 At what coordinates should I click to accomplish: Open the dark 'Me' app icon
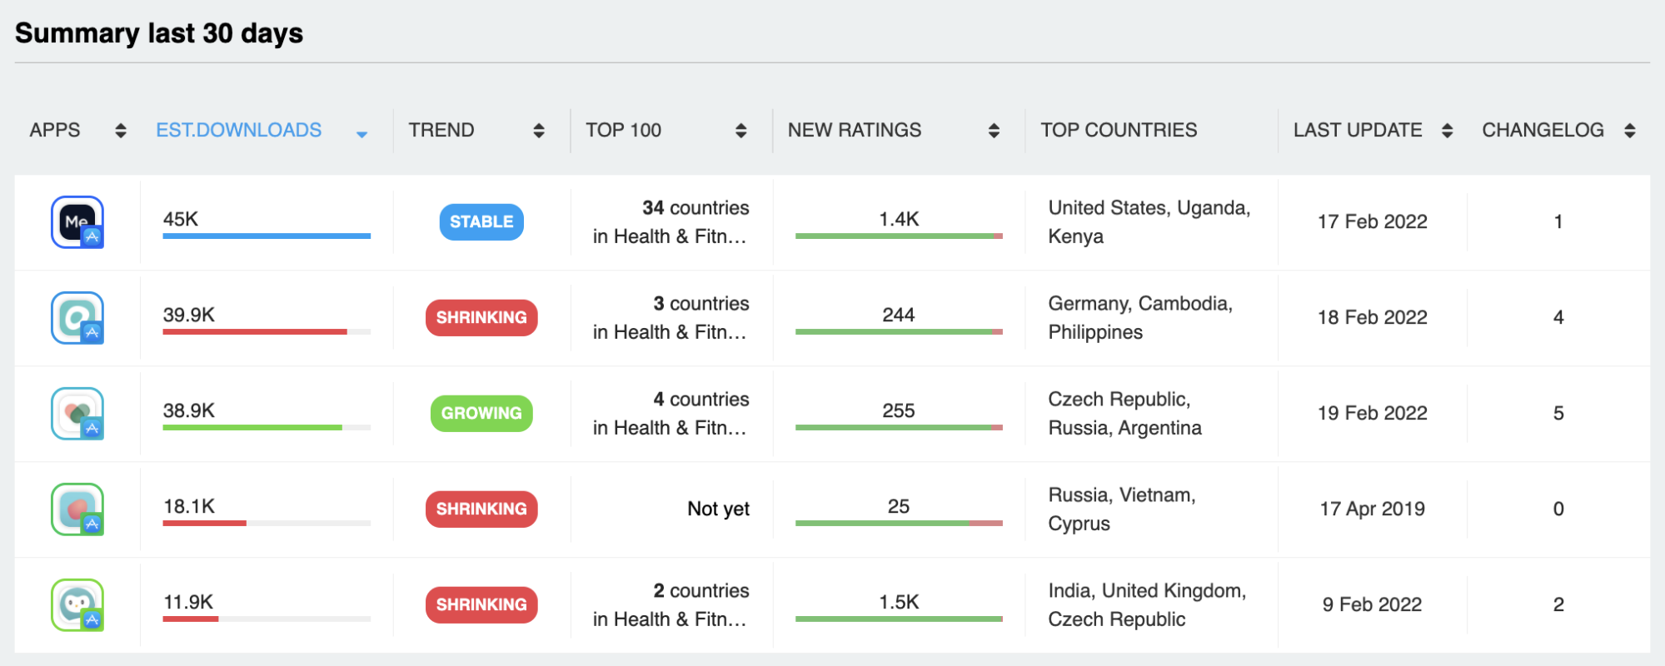pos(77,222)
